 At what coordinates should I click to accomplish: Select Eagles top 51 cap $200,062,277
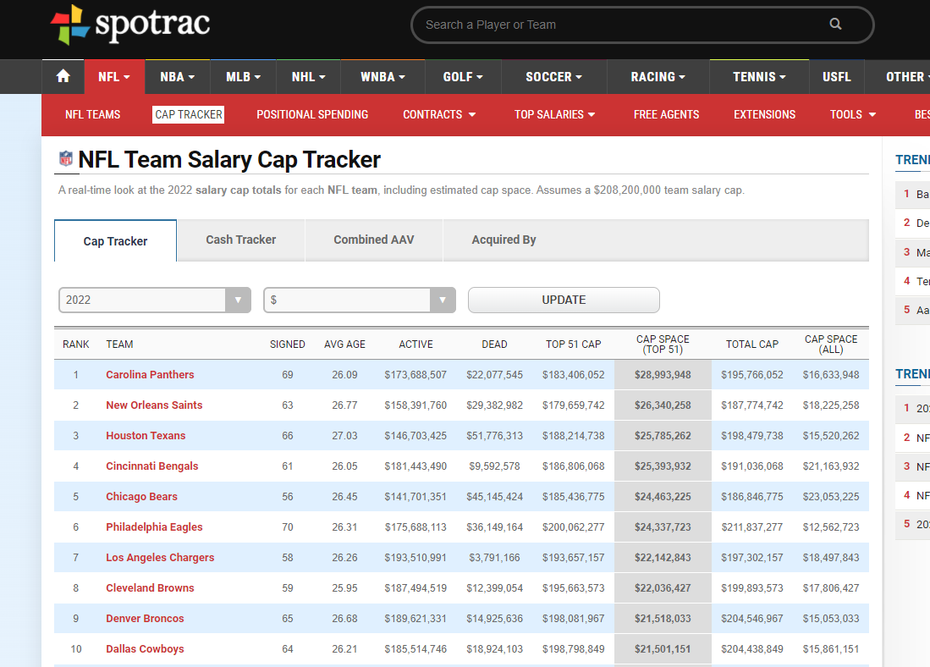point(574,527)
